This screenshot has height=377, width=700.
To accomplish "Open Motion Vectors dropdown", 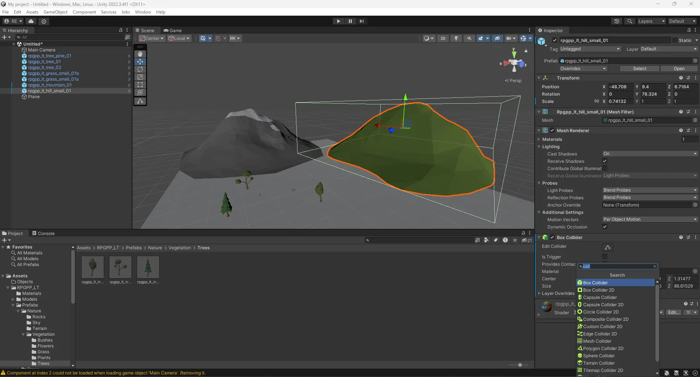I will click(650, 219).
